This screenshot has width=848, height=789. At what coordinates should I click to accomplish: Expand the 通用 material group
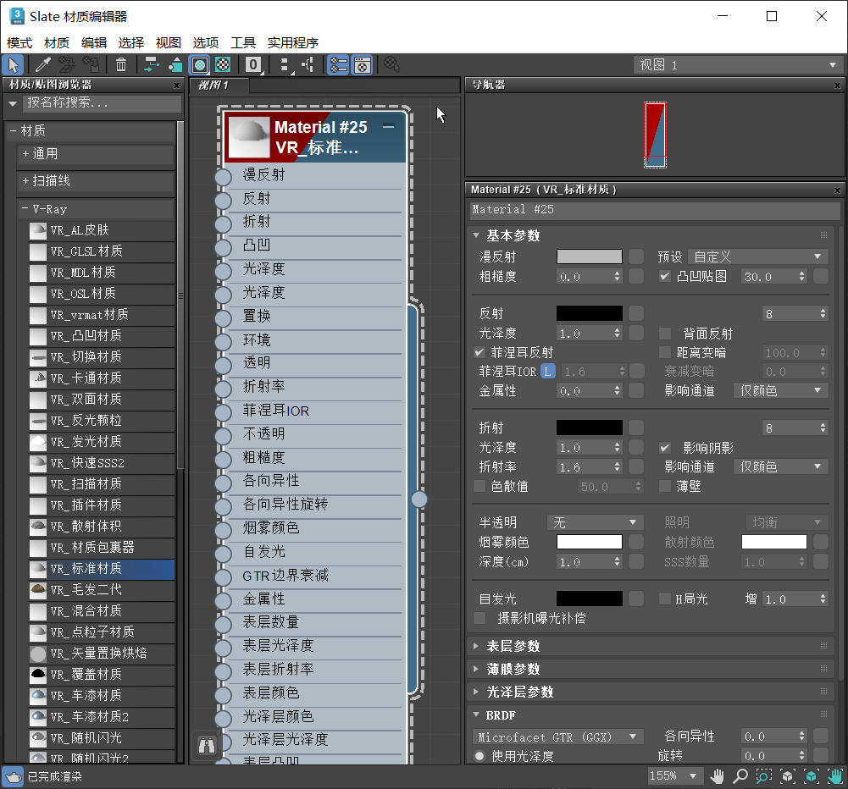[x=96, y=154]
